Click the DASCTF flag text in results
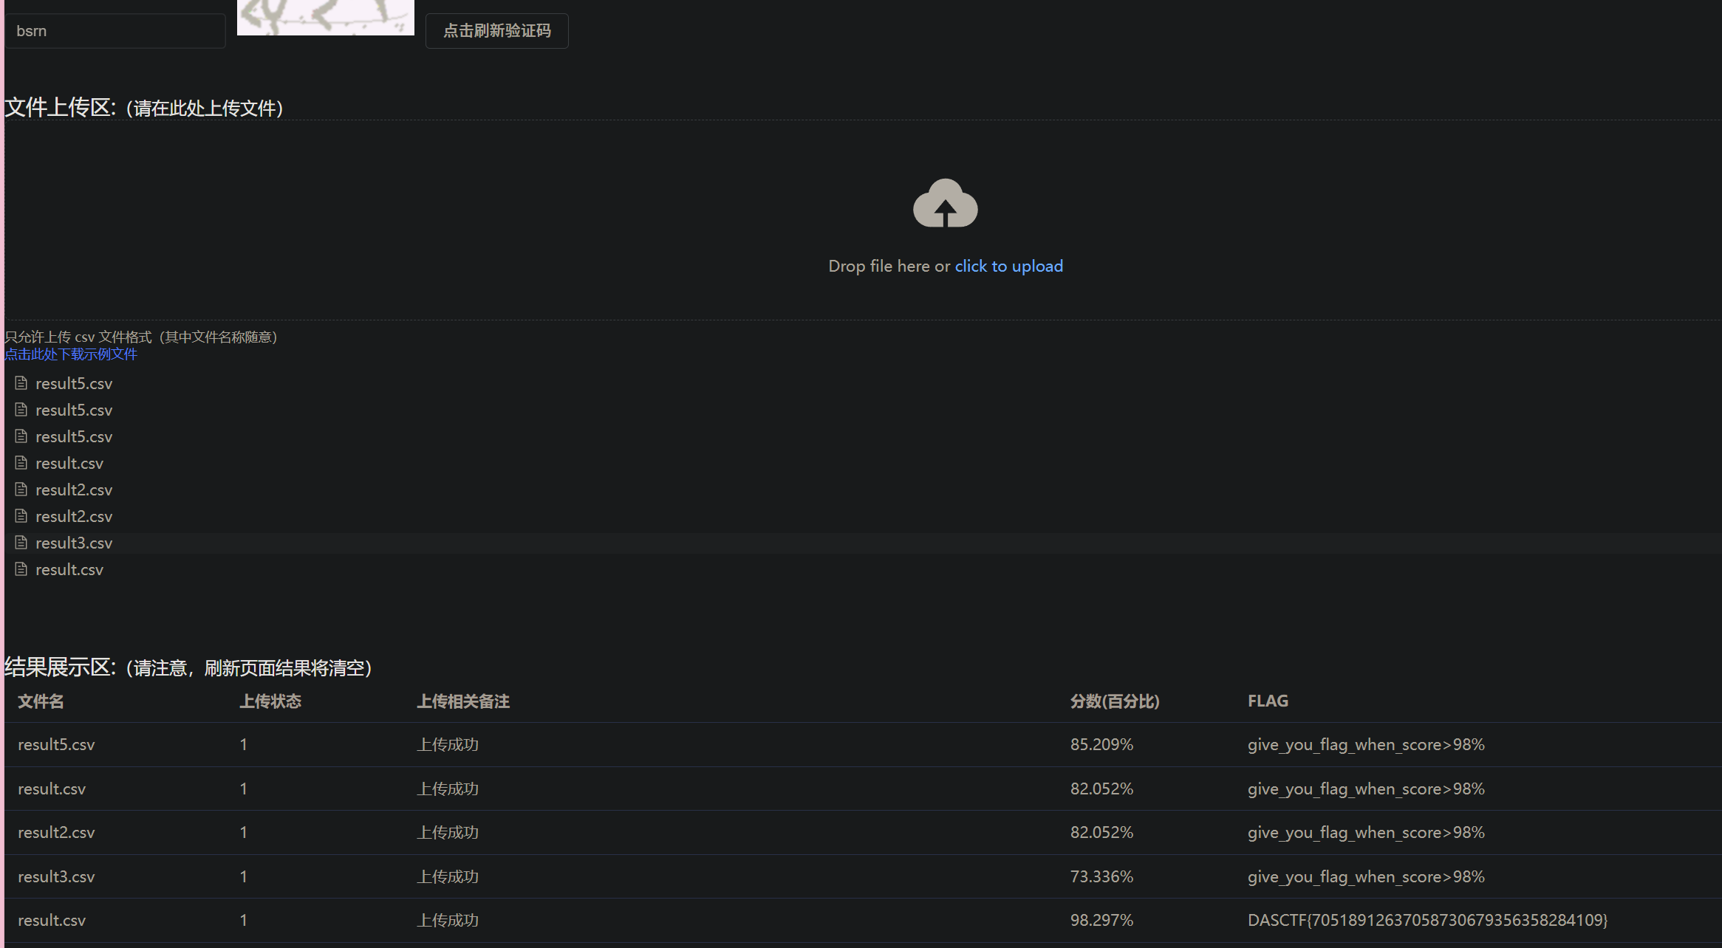The image size is (1722, 948). point(1427,920)
